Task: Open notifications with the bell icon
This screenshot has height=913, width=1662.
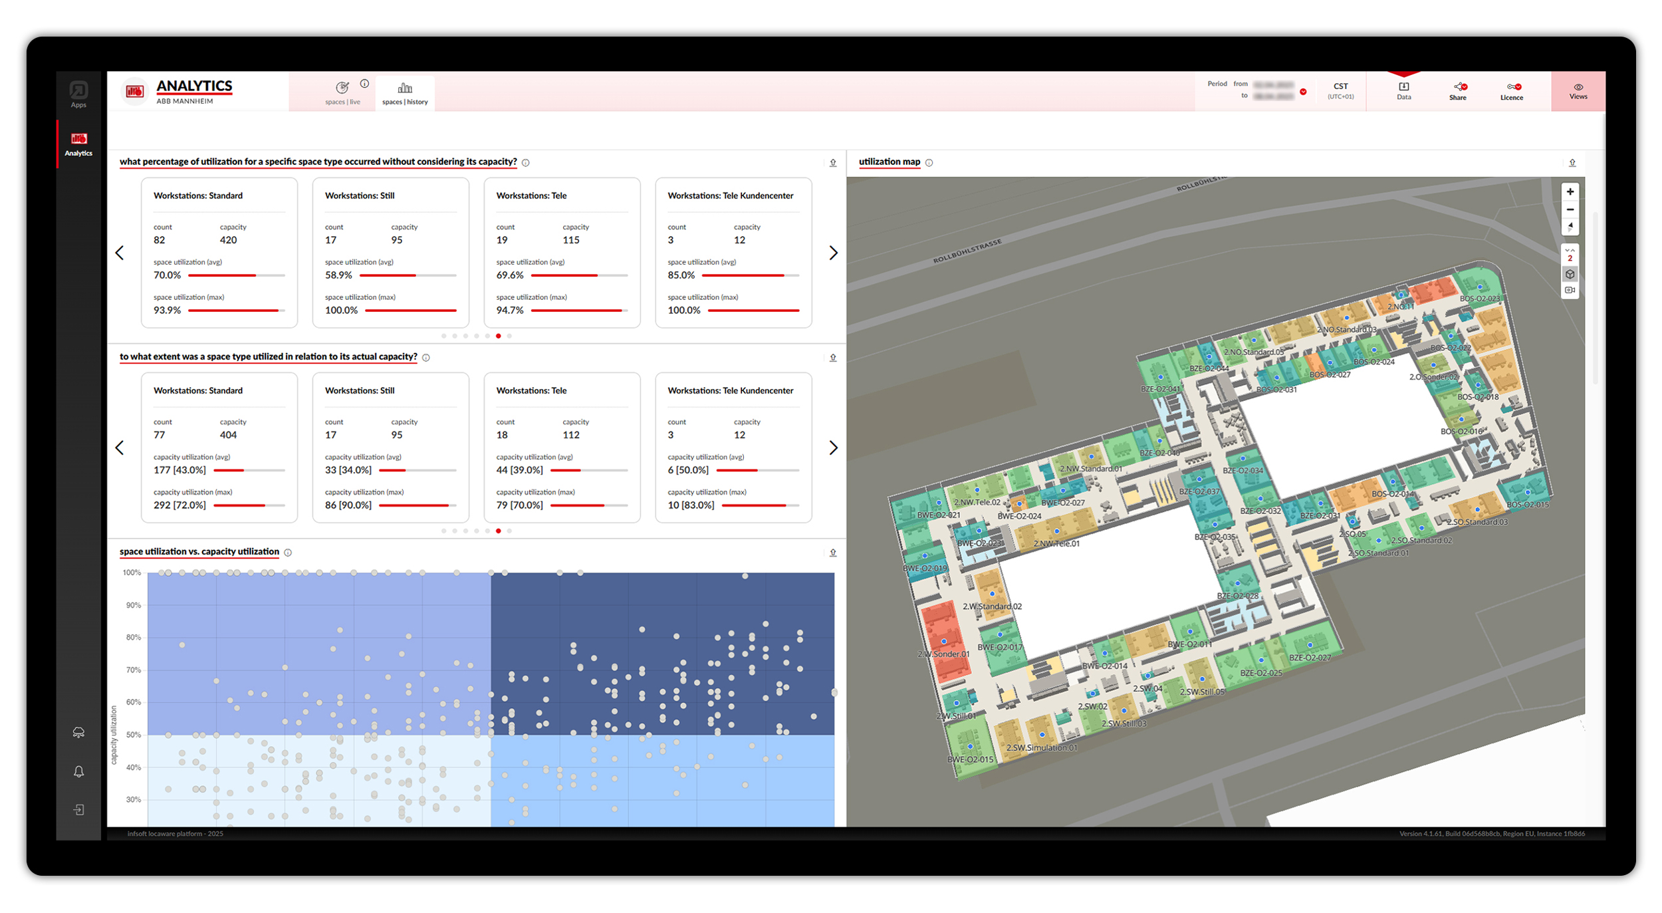Action: [x=78, y=771]
